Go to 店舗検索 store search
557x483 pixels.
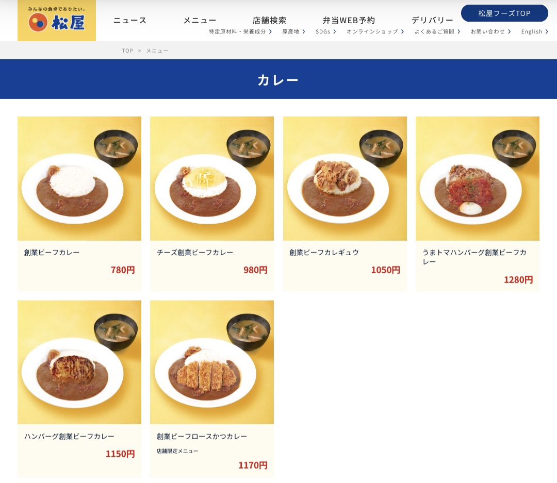(x=269, y=21)
